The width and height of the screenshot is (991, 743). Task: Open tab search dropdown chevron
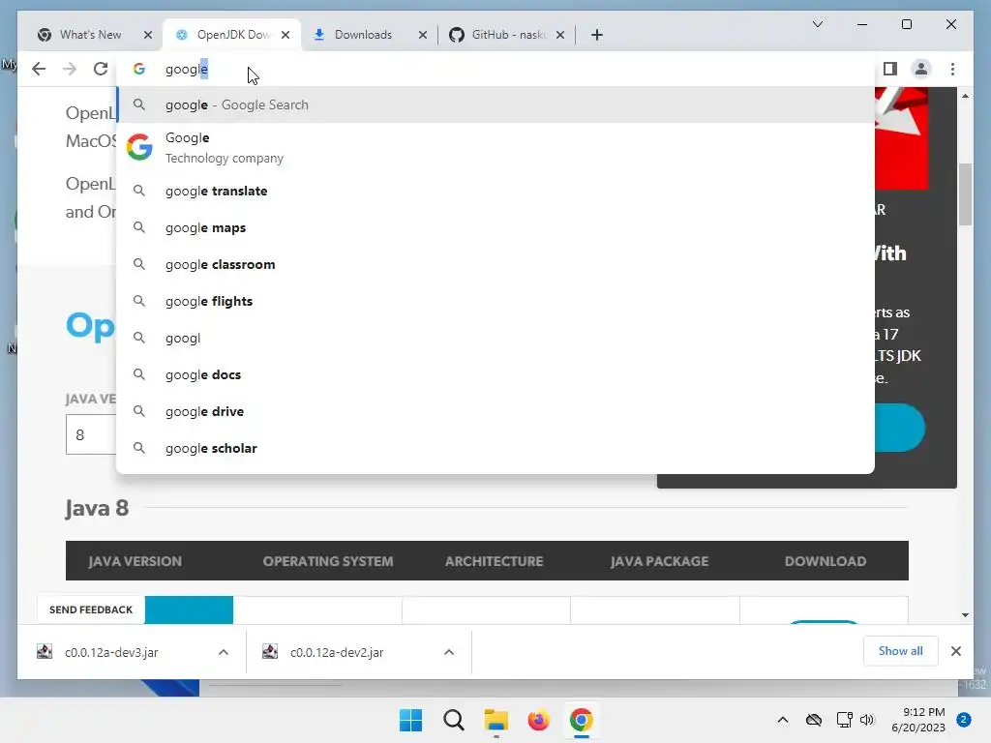pos(817,24)
